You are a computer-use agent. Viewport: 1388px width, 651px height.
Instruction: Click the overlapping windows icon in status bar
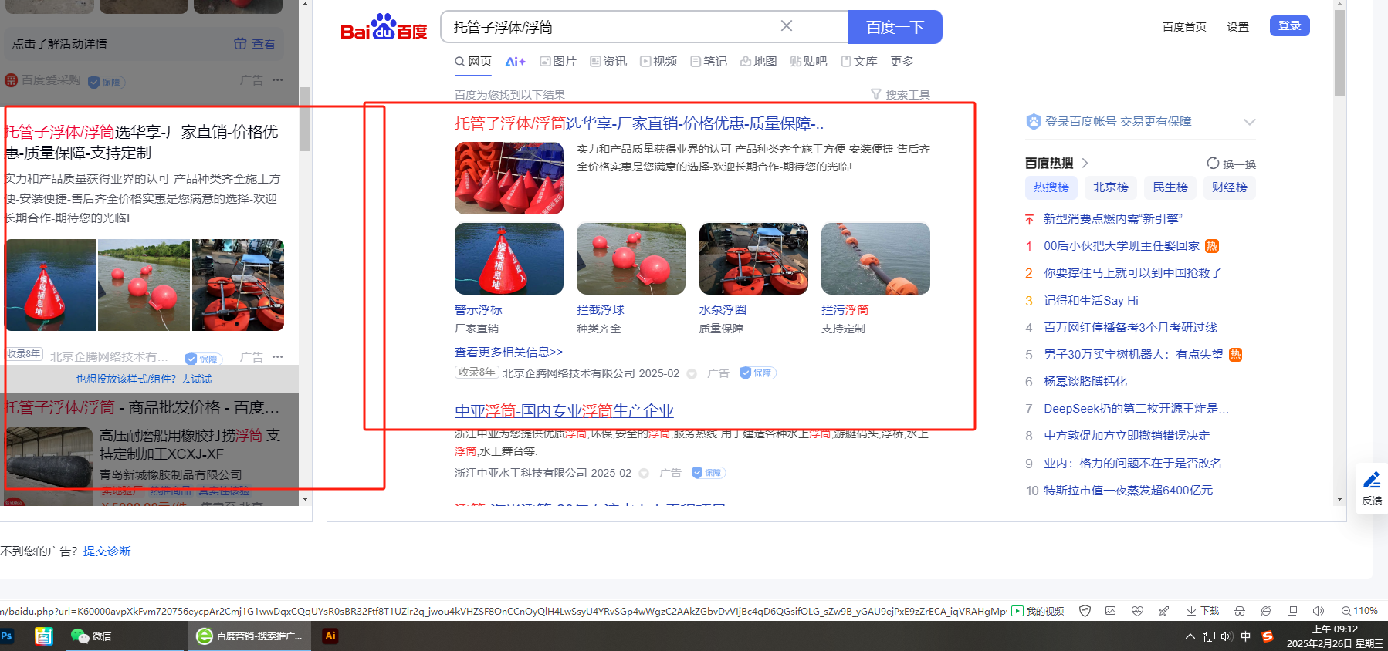pyautogui.click(x=1292, y=612)
